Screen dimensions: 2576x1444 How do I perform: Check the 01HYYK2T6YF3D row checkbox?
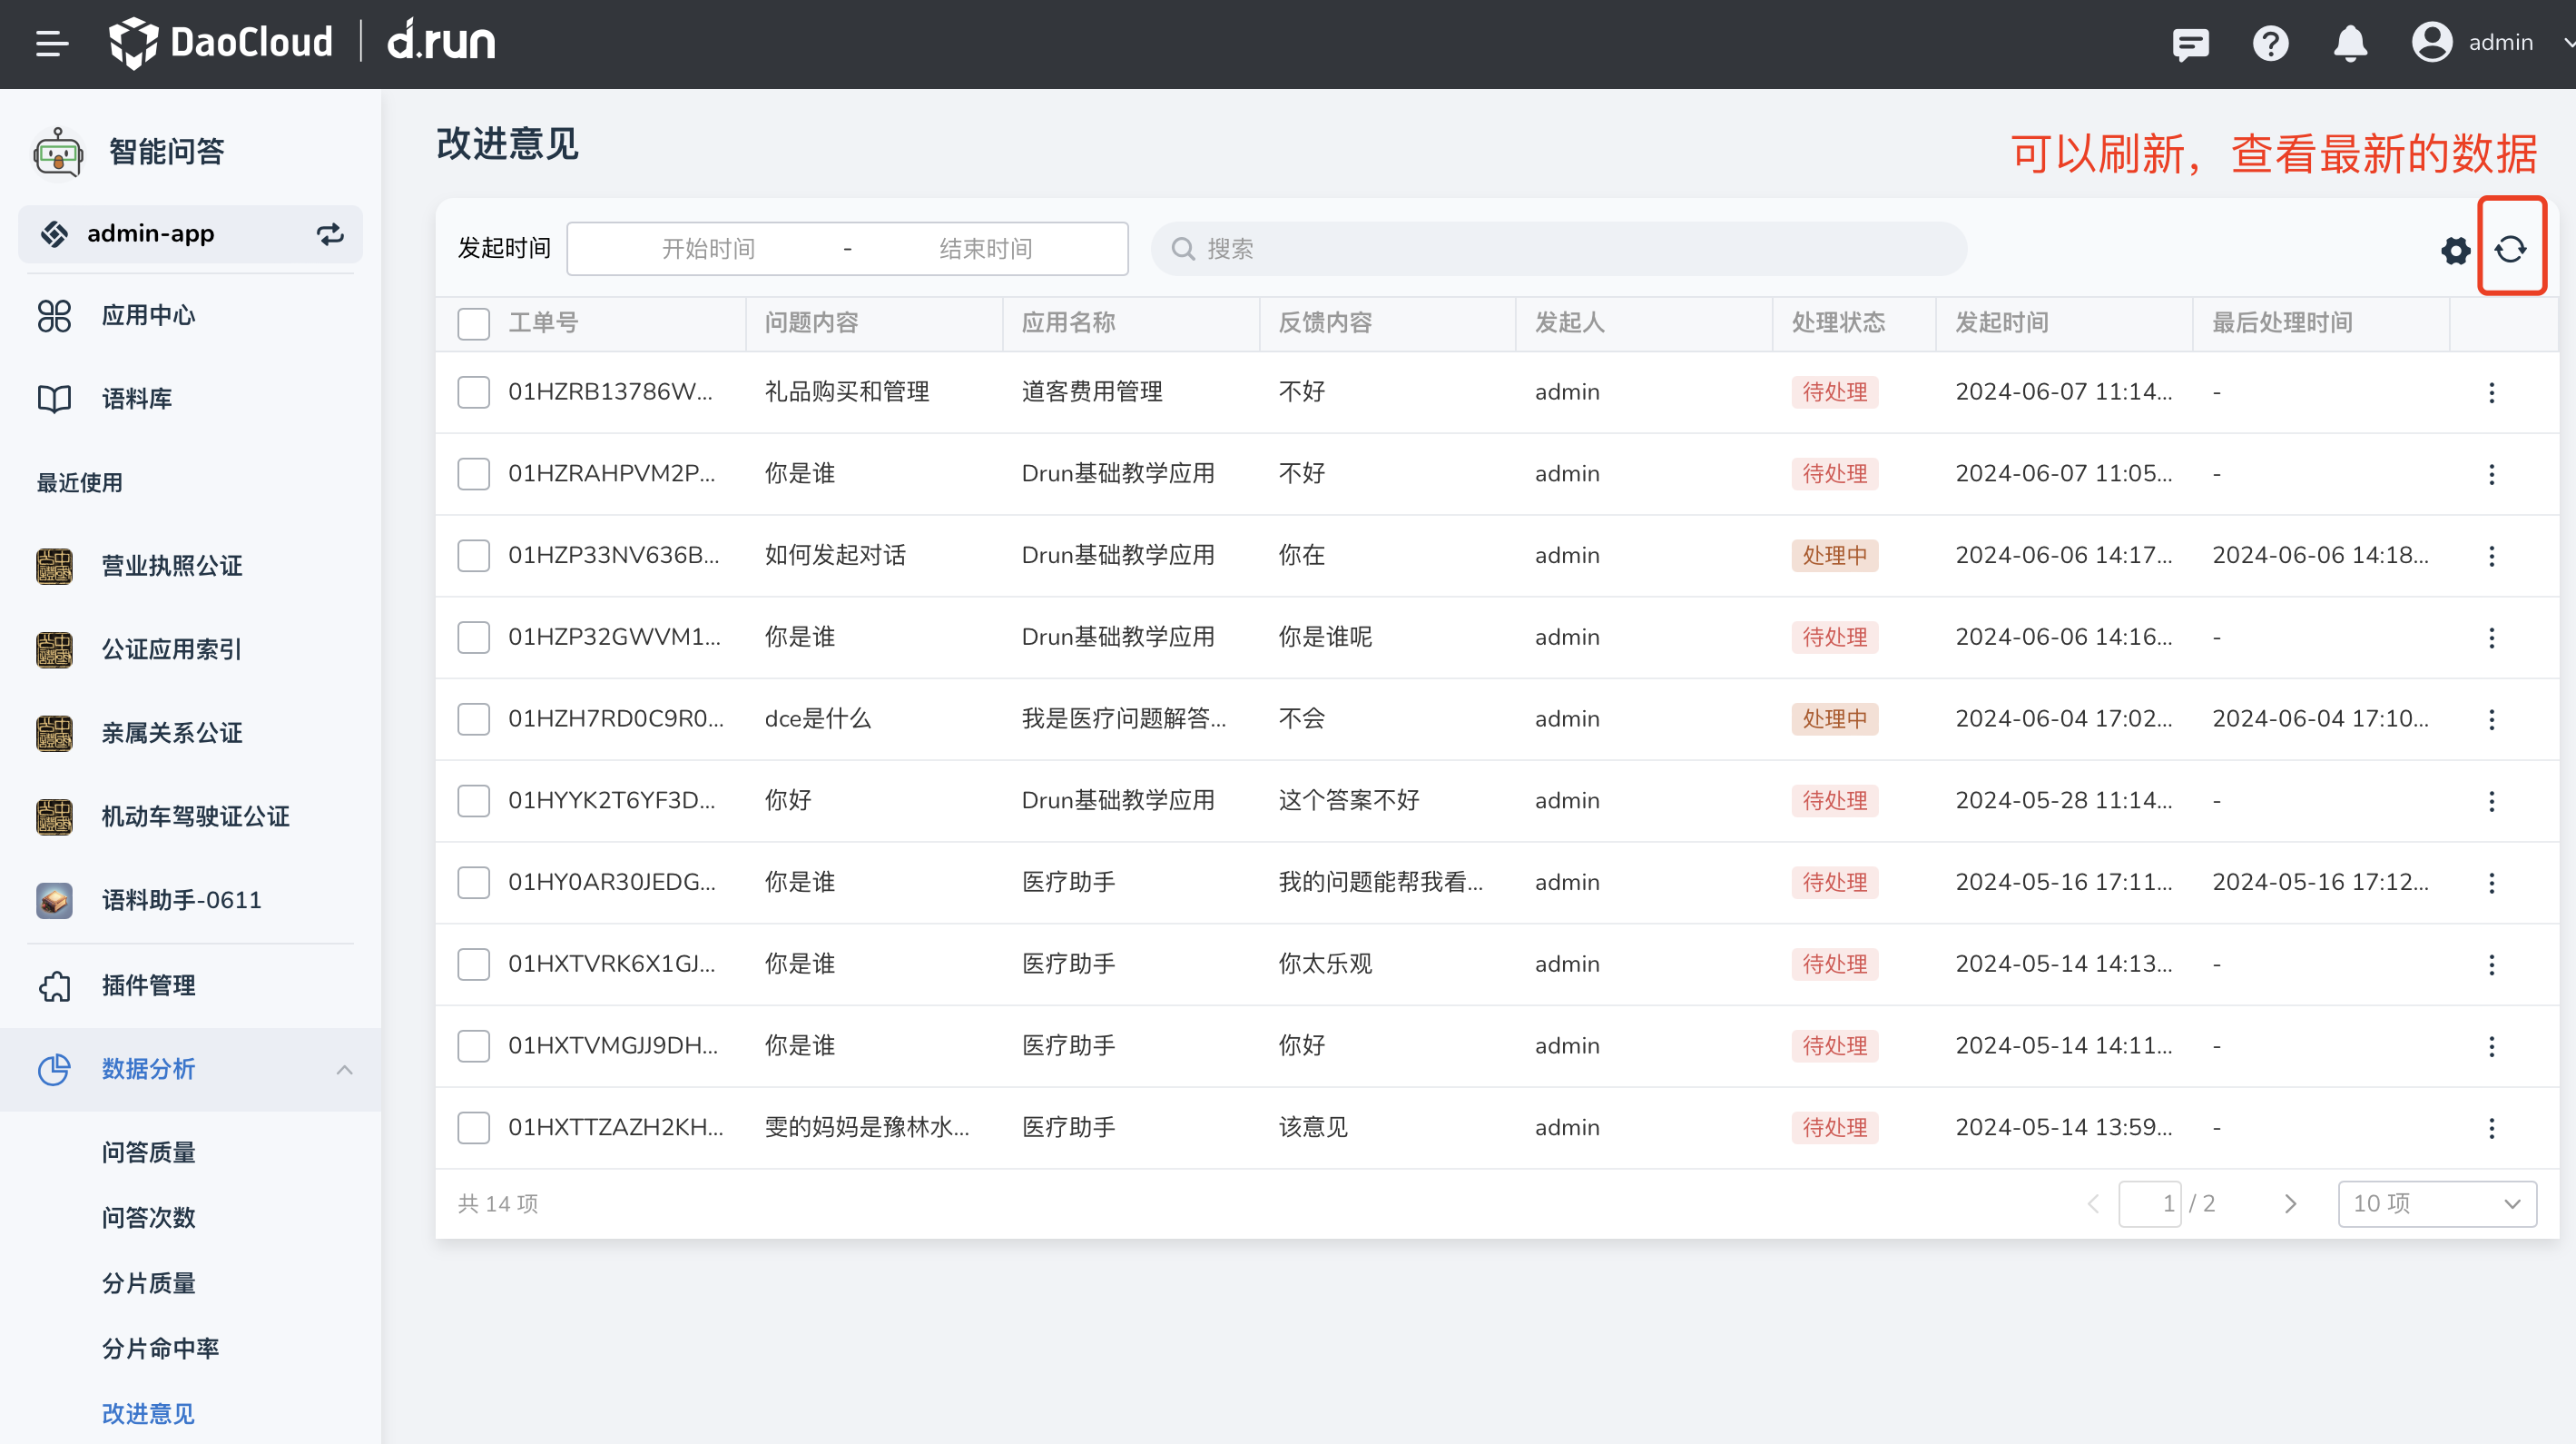click(473, 800)
